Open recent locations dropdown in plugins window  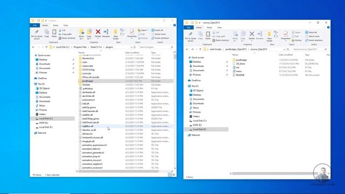coord(43,47)
